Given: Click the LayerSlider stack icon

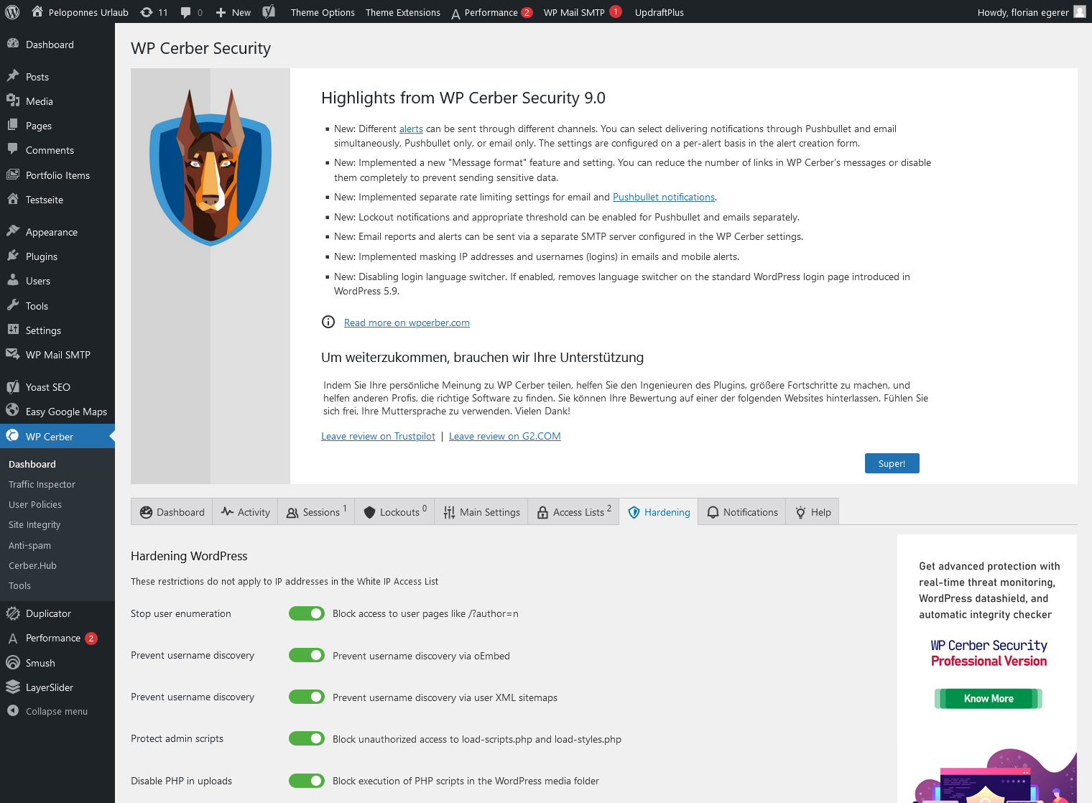Looking at the screenshot, I should (x=13, y=687).
